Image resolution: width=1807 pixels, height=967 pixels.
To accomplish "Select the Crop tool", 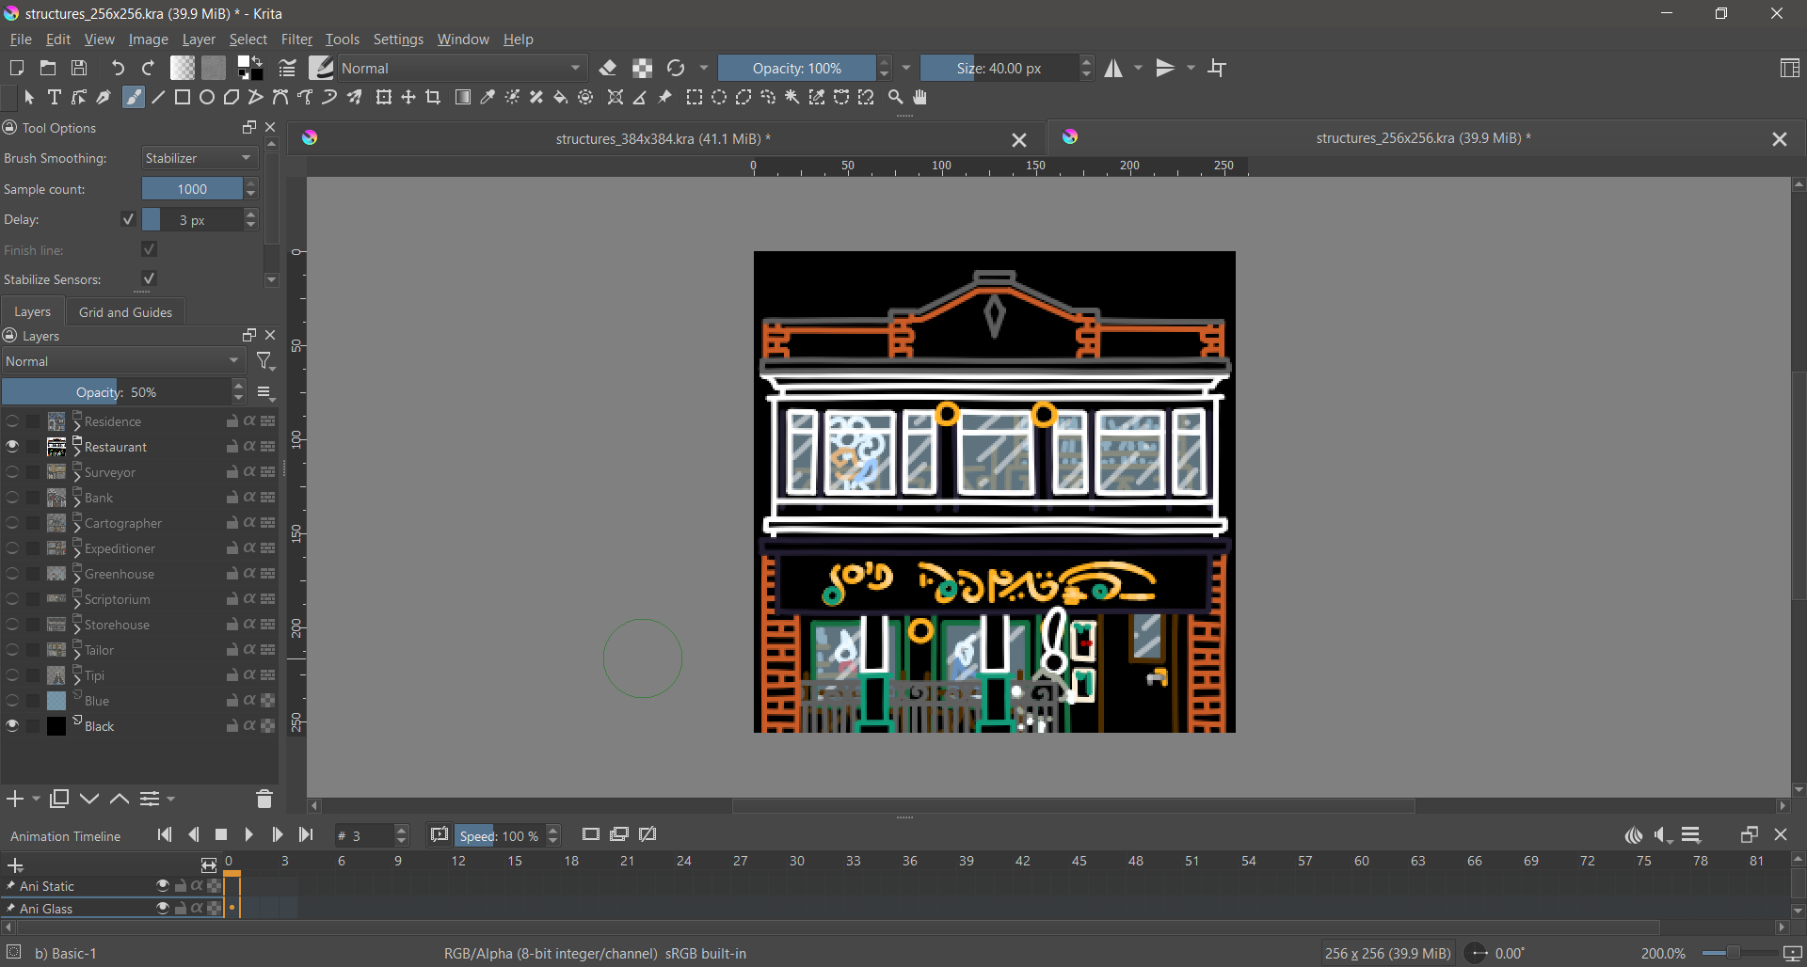I will [x=433, y=97].
